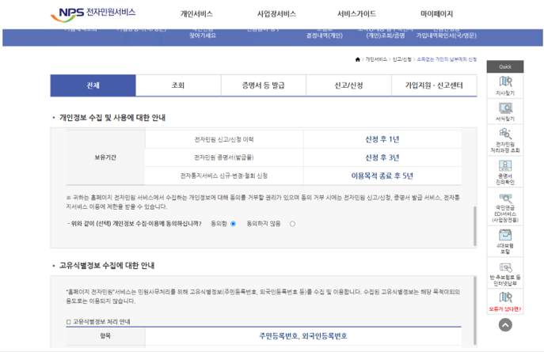Viewport: 544px width, 352px height.
Task: Click the 항목 row header
Action: coord(105,336)
